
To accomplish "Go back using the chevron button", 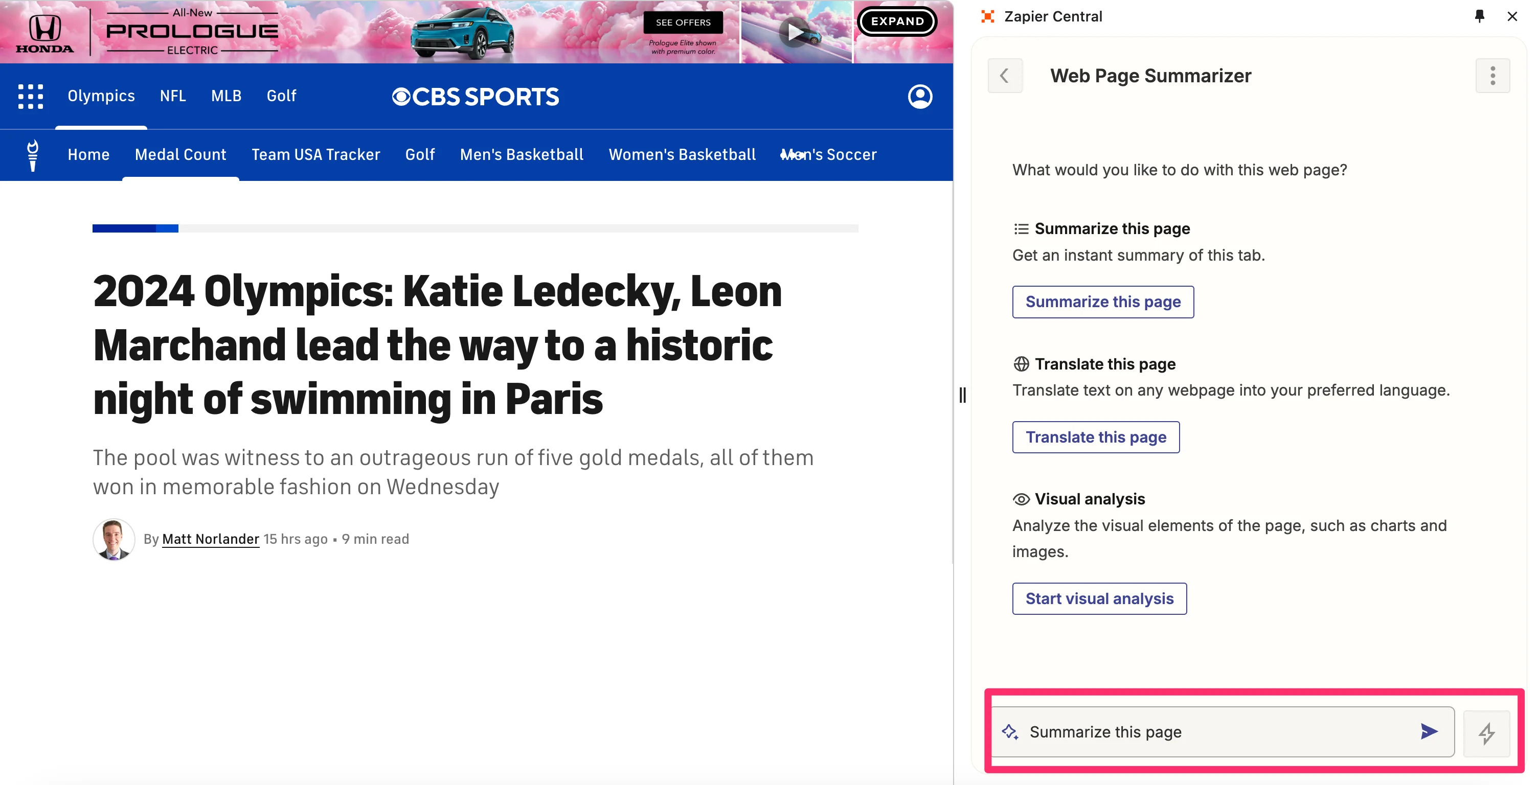I will click(1005, 76).
